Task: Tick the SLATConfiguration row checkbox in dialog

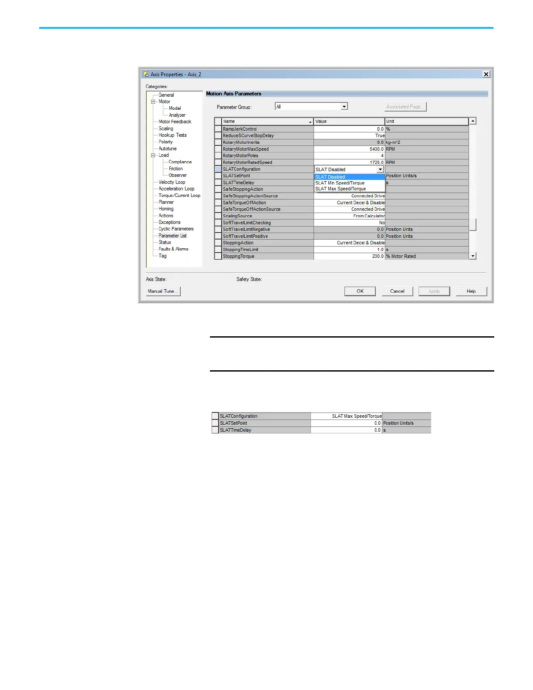Action: 218,169
